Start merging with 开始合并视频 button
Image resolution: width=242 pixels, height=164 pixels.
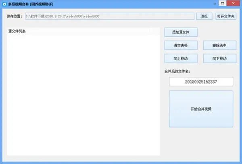coord(201,109)
